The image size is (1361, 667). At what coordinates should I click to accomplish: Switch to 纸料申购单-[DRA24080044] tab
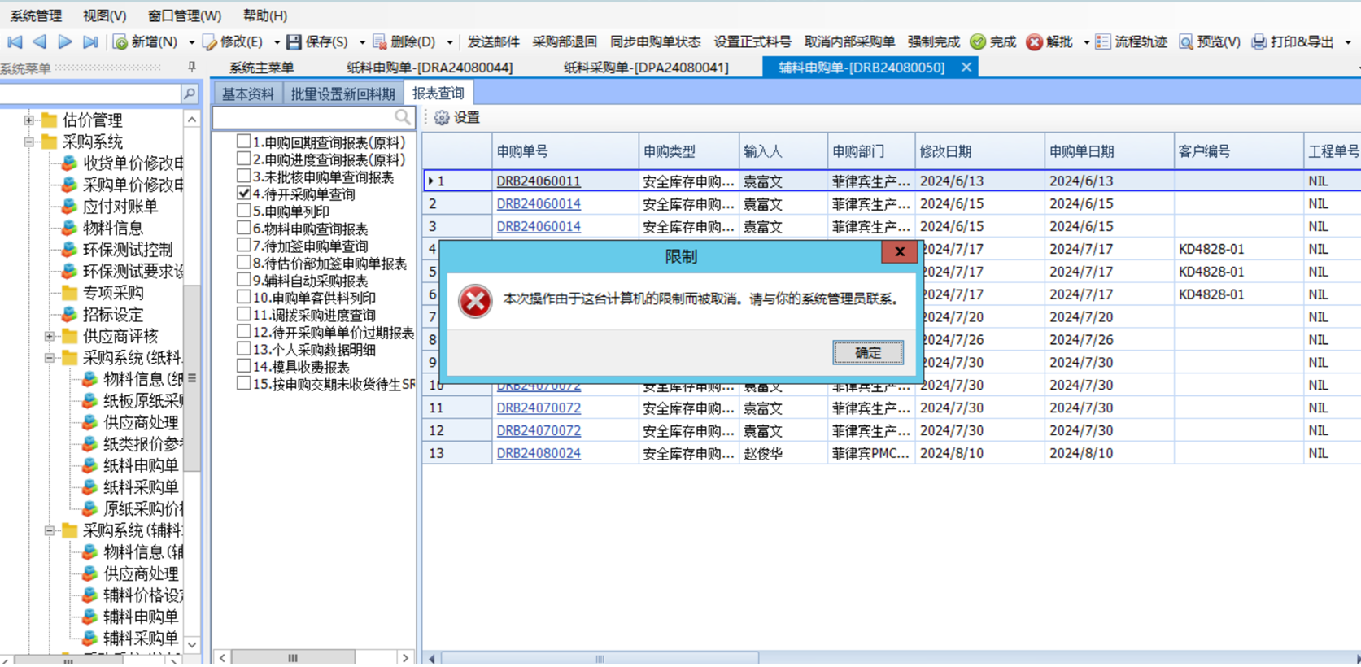pos(430,68)
